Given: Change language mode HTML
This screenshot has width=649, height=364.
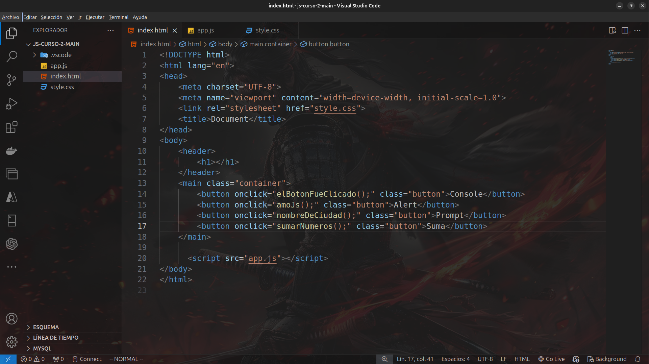Looking at the screenshot, I should (x=522, y=359).
